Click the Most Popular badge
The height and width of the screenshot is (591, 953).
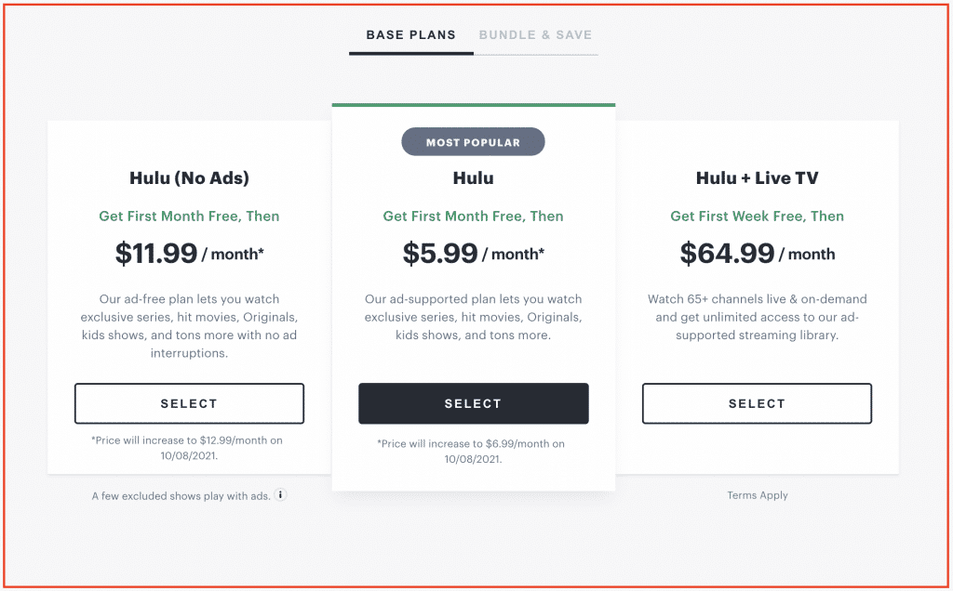473,142
